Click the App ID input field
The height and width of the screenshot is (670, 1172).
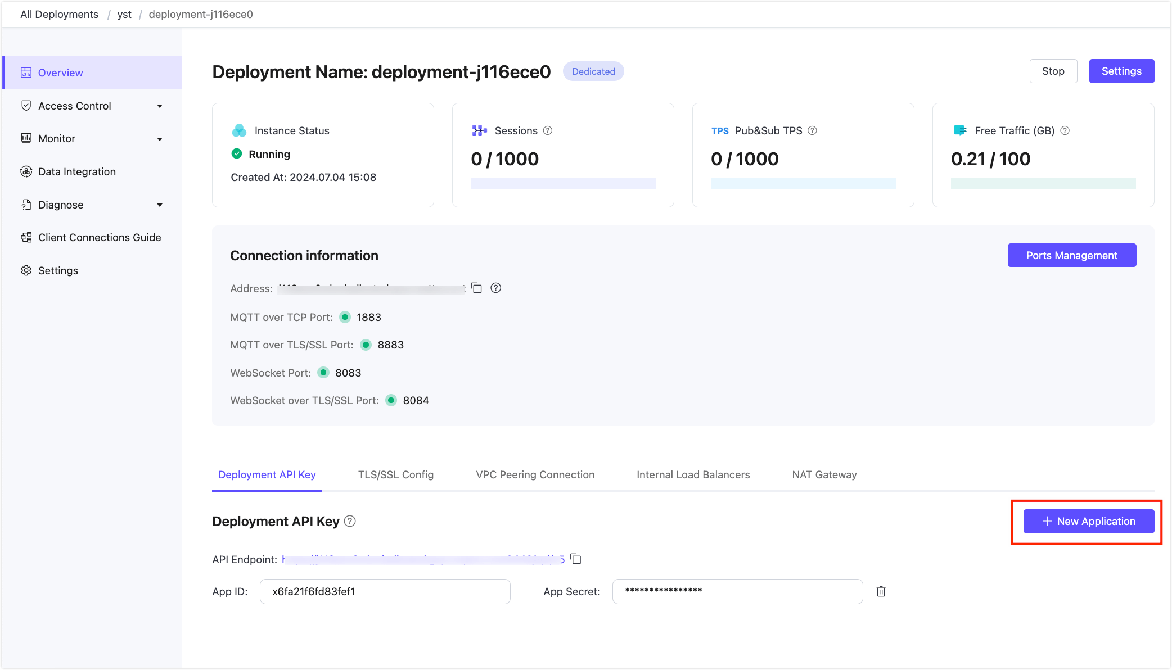[x=385, y=591]
